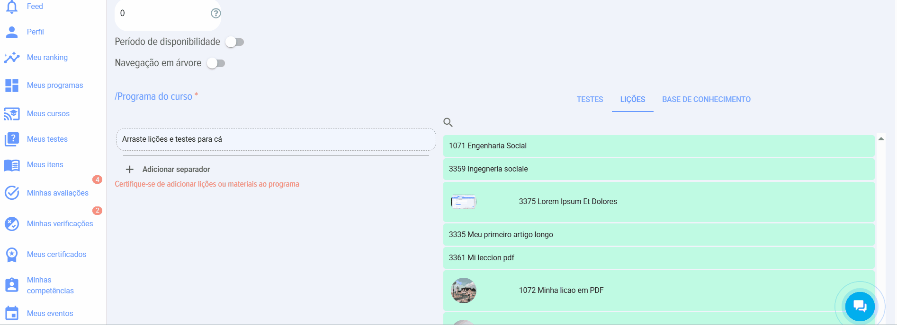Open the chat support bubble
Viewport: 897px width, 325px height.
860,307
